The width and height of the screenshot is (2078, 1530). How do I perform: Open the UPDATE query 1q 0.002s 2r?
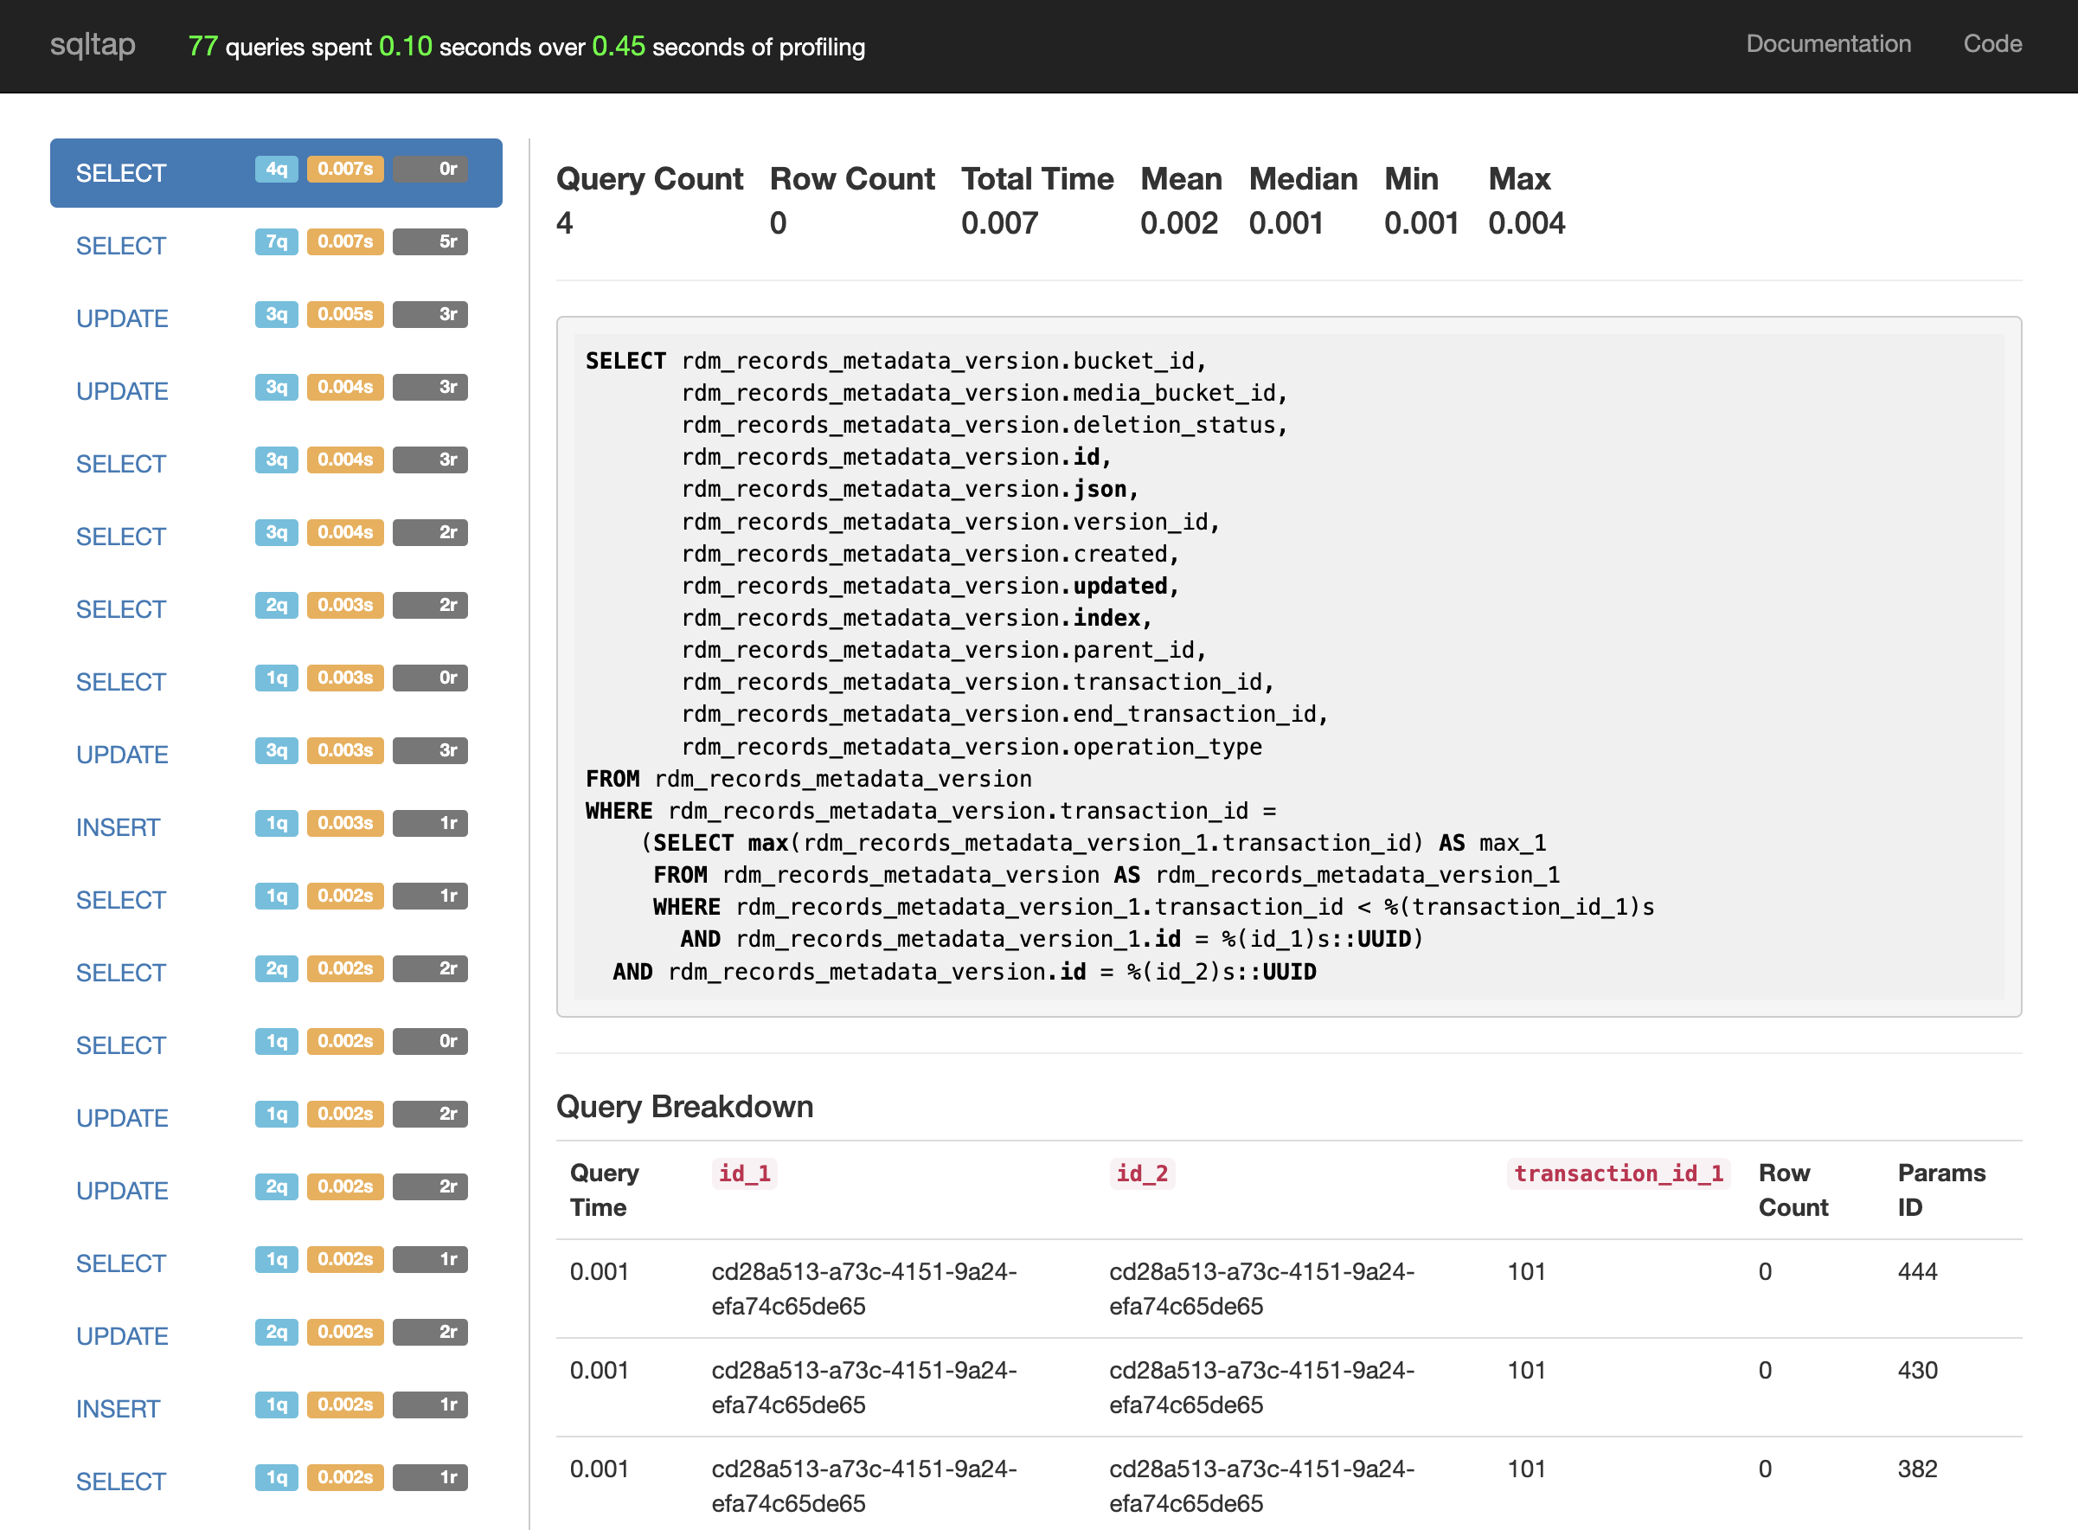click(276, 1118)
